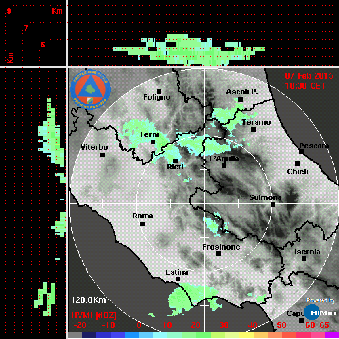This screenshot has height=339, width=339.
Task: Select the Roma city marker
Action: coord(142,224)
